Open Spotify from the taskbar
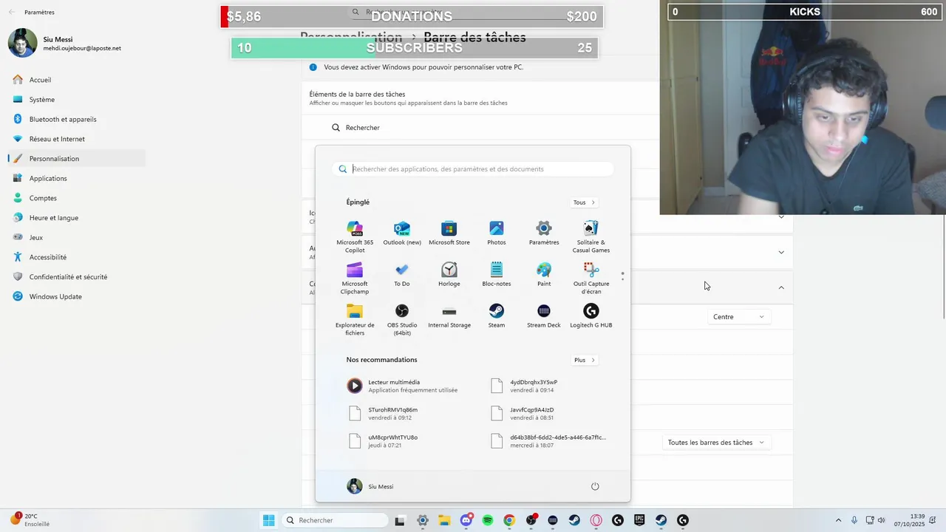 (x=488, y=520)
